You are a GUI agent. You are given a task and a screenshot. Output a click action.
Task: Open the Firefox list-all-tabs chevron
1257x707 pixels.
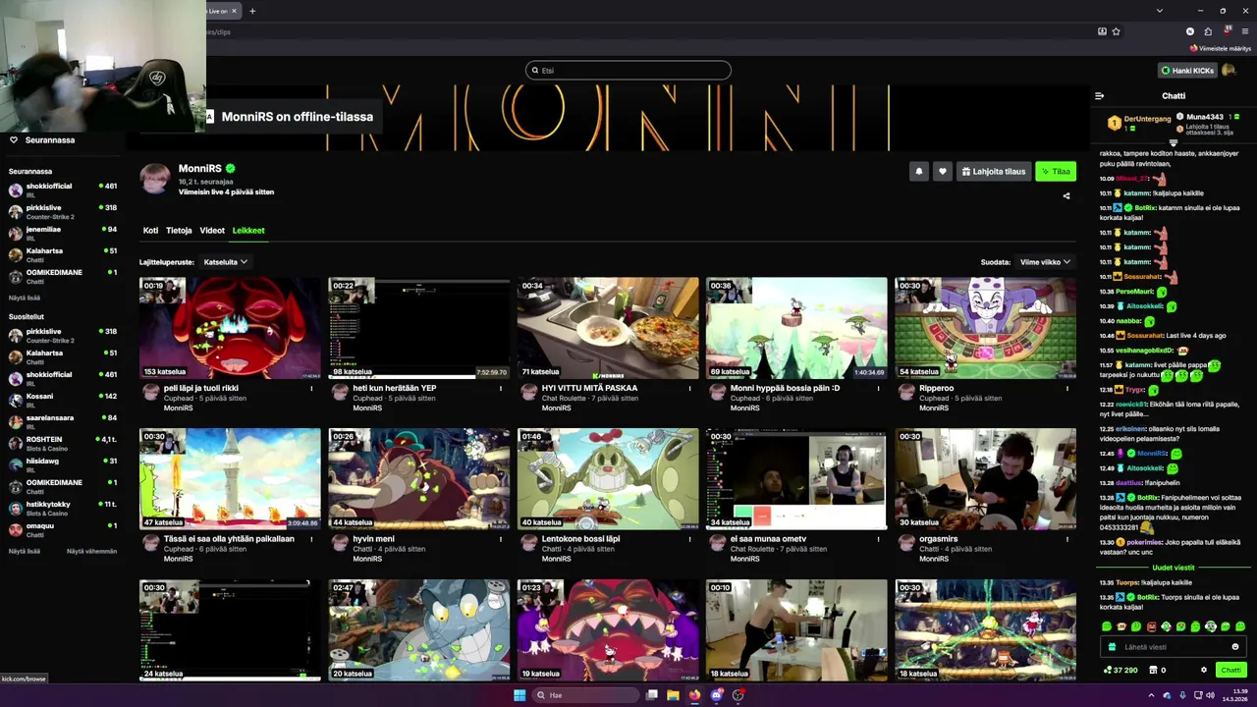pos(1160,11)
